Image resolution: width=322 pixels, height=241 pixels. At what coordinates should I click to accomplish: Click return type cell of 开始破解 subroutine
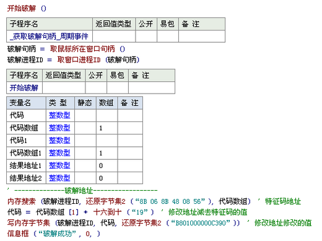click(x=64, y=88)
